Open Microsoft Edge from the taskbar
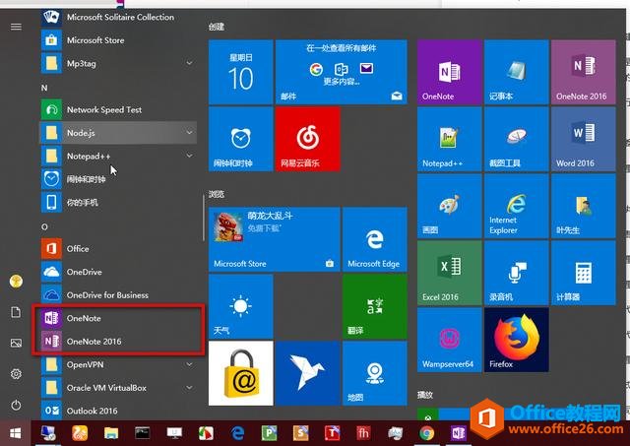Screen dimensions: 630x446 tap(237, 433)
